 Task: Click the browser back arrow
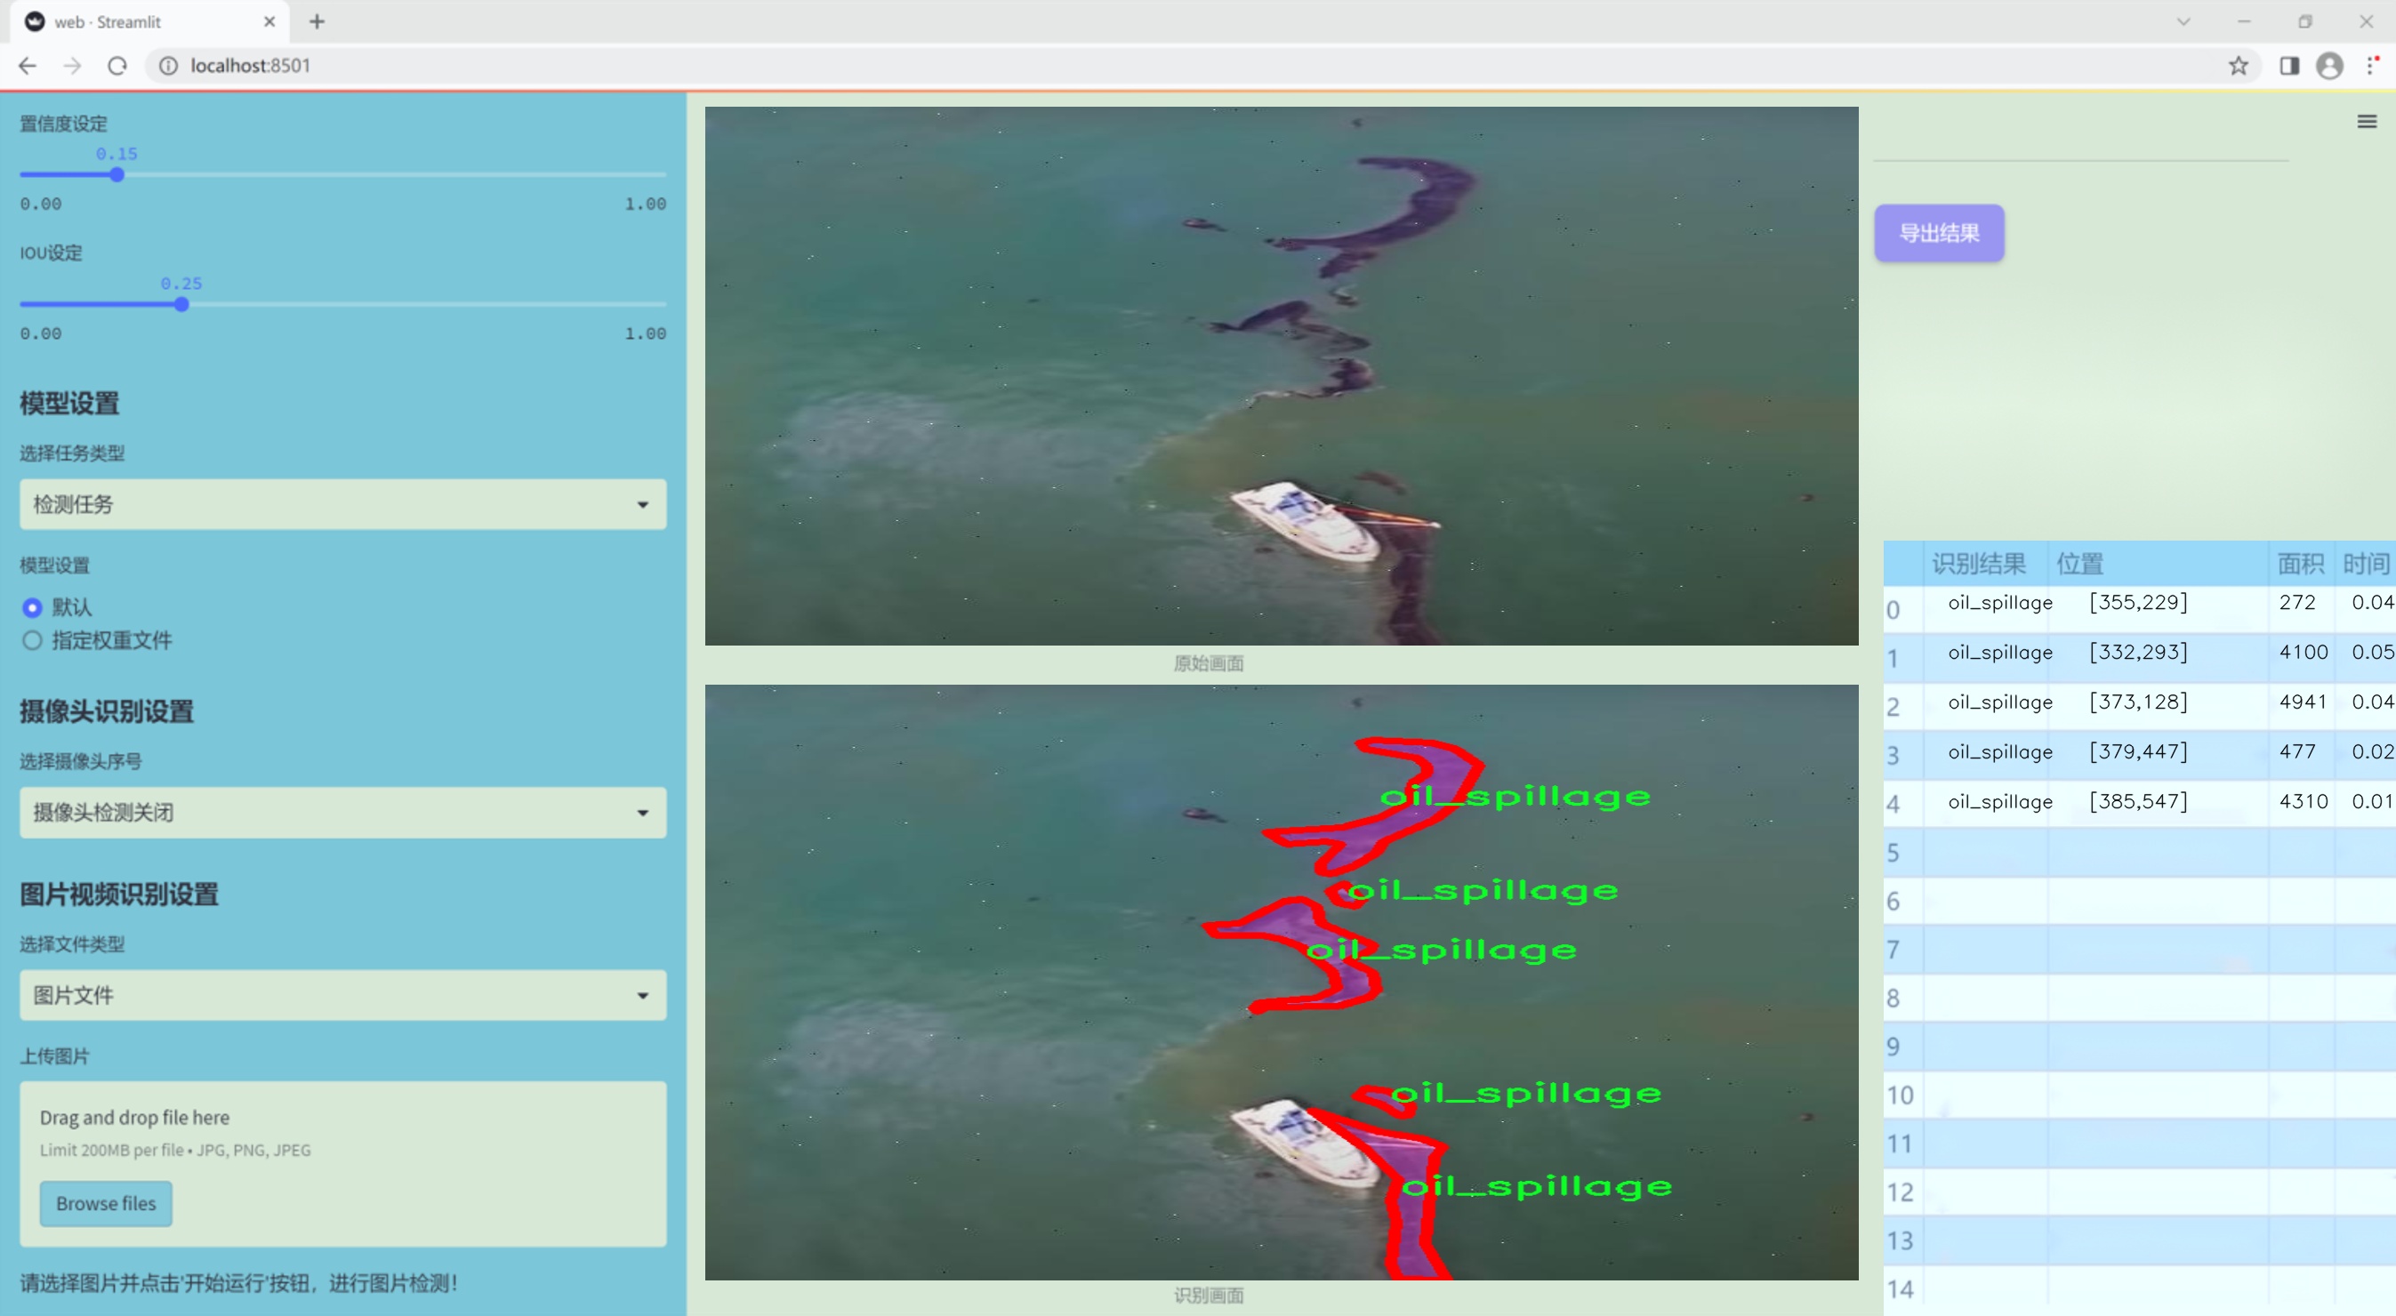click(x=27, y=66)
